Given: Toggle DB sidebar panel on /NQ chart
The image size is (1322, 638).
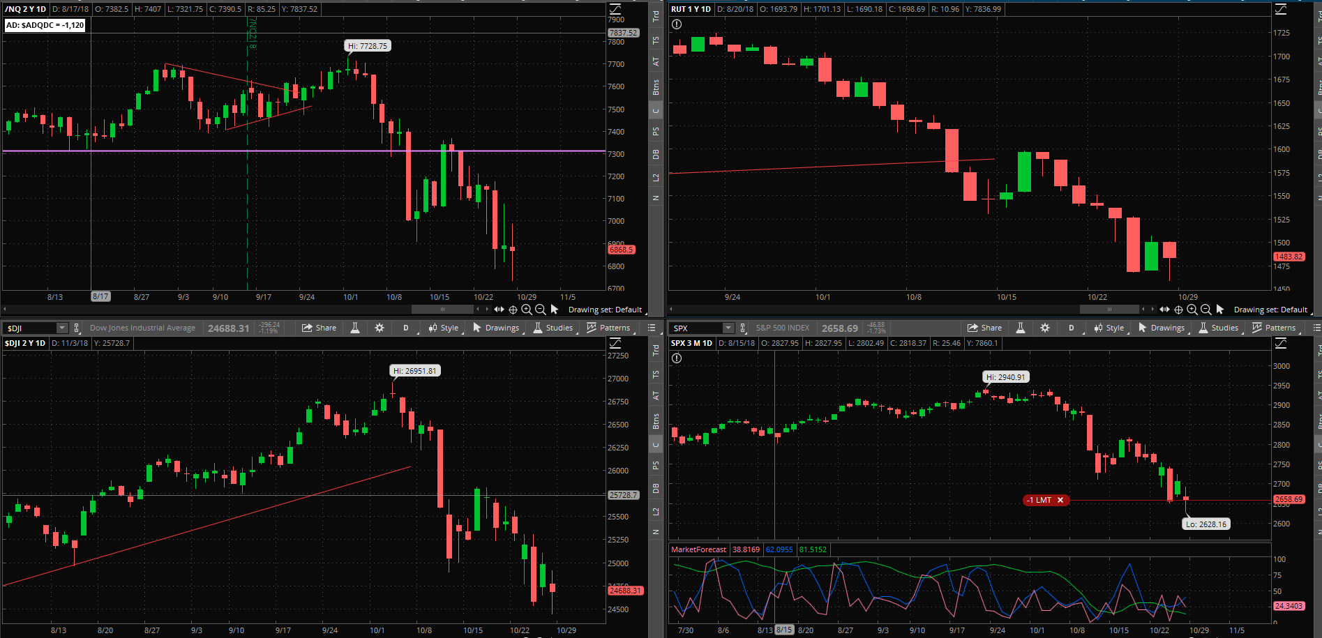Looking at the screenshot, I should [656, 155].
